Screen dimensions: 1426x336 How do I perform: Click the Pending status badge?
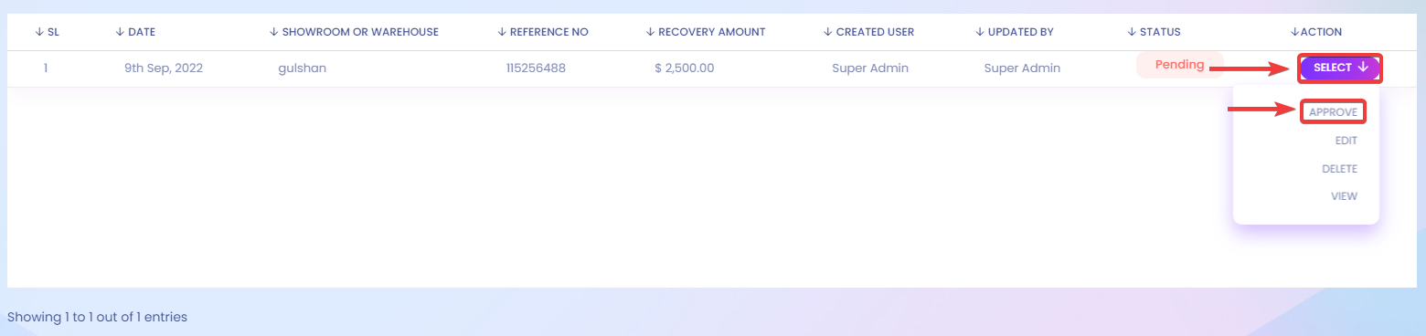pyautogui.click(x=1179, y=65)
